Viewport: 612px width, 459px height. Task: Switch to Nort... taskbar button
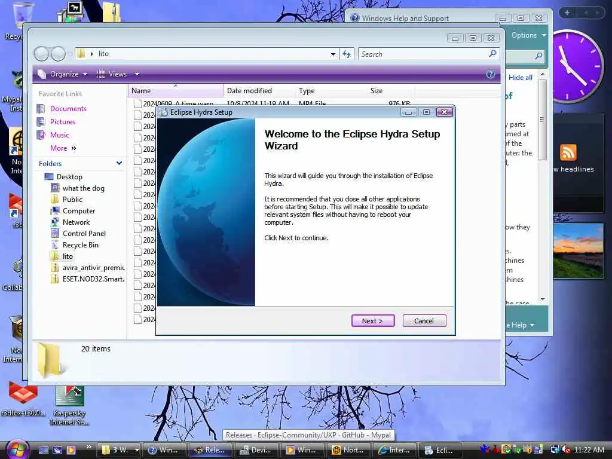tap(348, 450)
